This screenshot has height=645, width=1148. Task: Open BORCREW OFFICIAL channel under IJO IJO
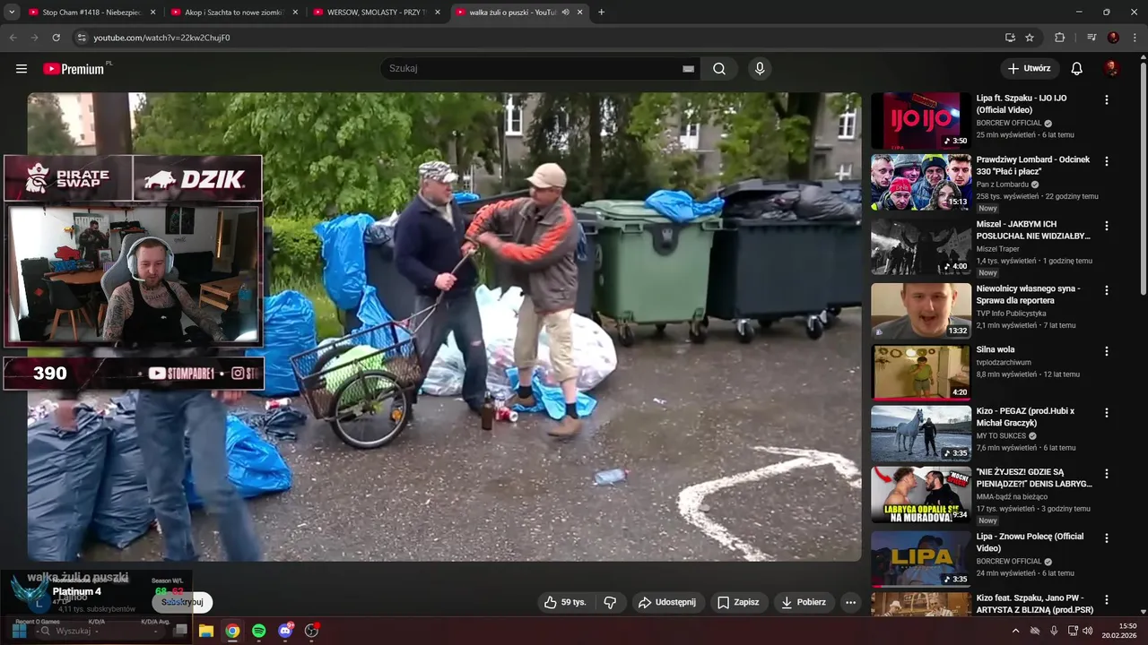coord(1009,123)
